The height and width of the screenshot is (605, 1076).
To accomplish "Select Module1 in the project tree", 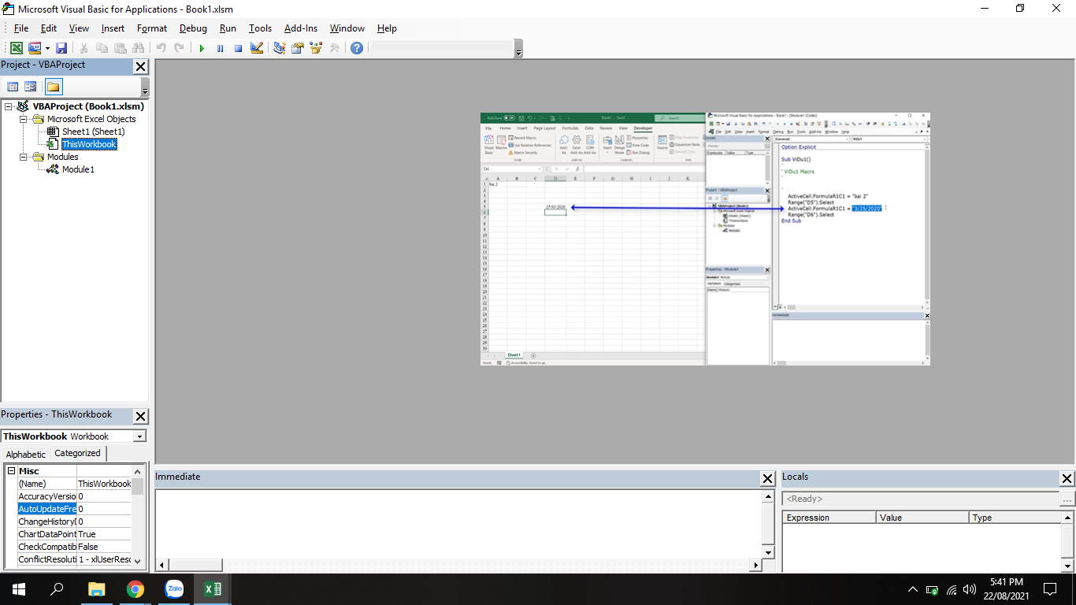I will tap(78, 169).
